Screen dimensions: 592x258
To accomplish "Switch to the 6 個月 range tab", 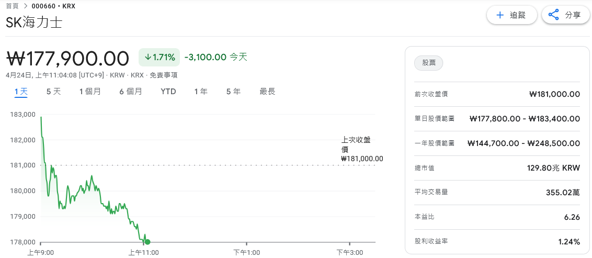I will click(x=131, y=92).
